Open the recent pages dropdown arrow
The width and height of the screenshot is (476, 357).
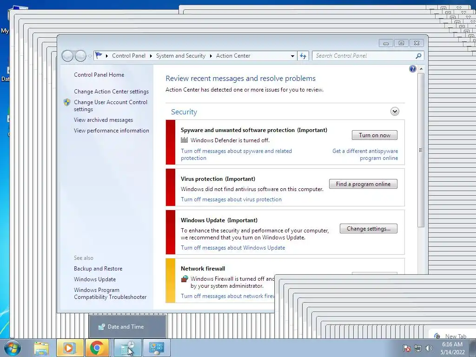pos(90,56)
